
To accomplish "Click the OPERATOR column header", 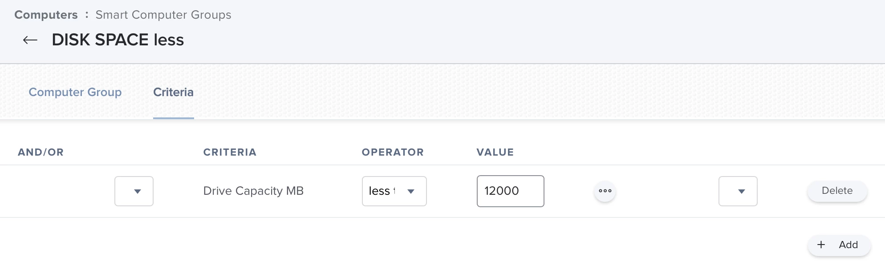I will [393, 152].
